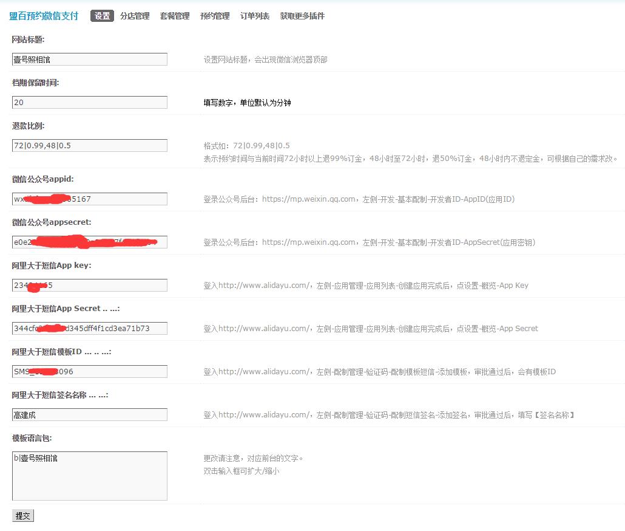Click the 盟百预约微信支付 title link
625x531 pixels.
point(44,16)
